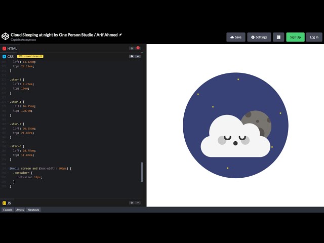The height and width of the screenshot is (243, 324).
Task: Collapse the .star-3 rule fold arrow
Action: point(8,79)
